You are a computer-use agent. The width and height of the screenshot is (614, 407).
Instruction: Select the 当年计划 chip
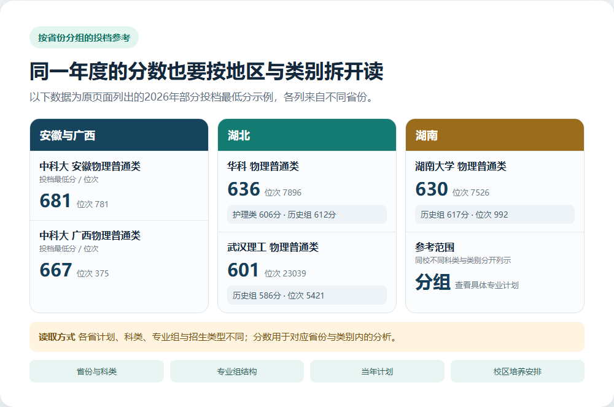pyautogui.click(x=377, y=371)
